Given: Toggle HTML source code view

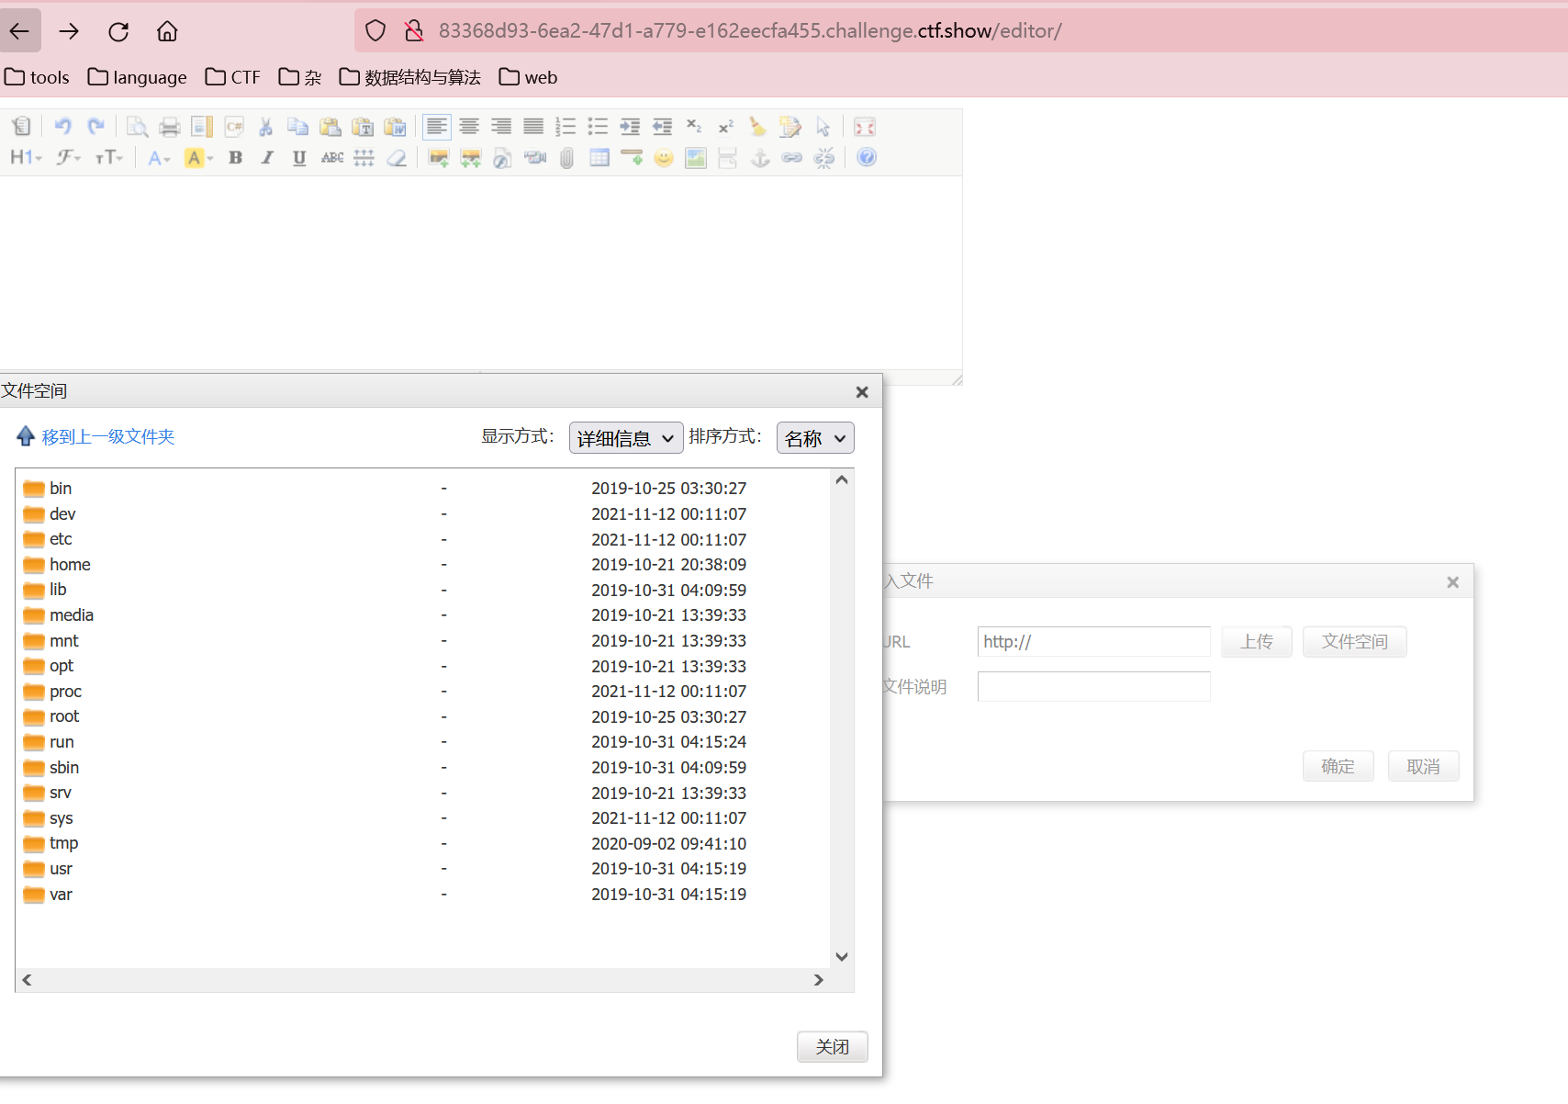Looking at the screenshot, I should [21, 127].
